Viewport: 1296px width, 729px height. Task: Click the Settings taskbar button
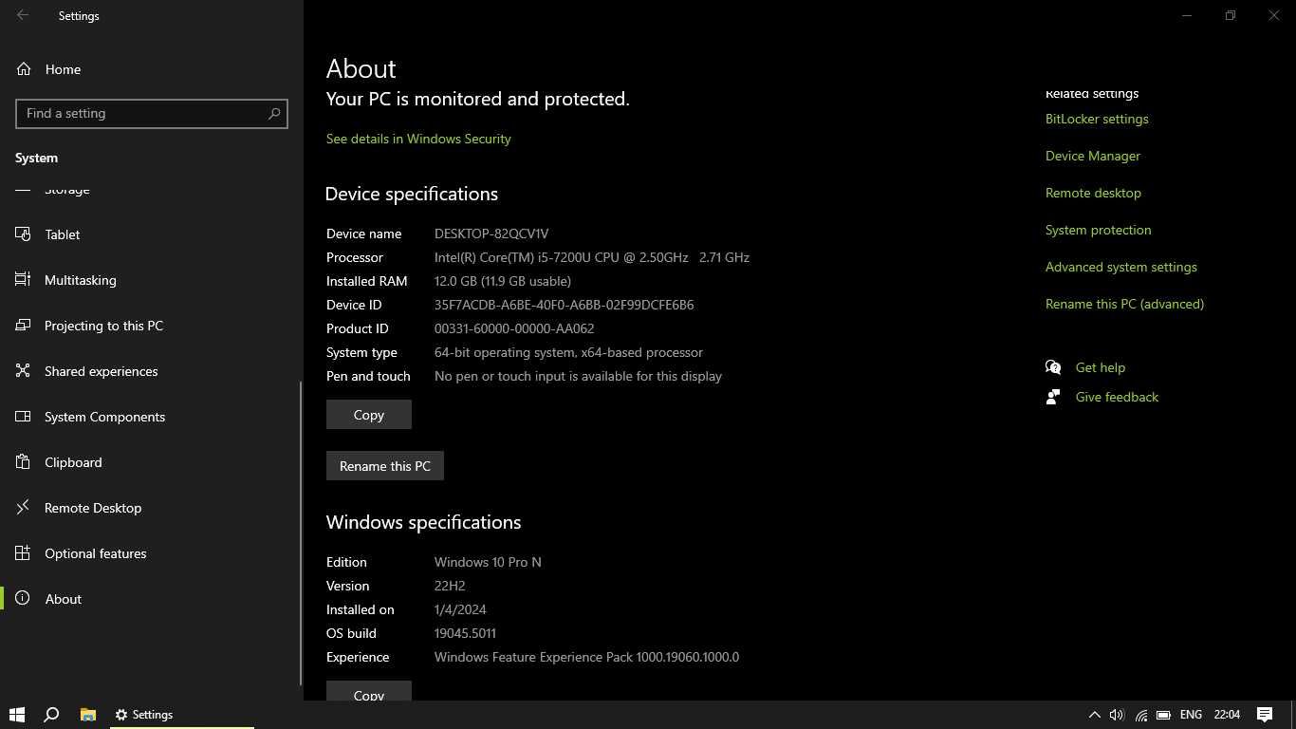[x=182, y=715]
